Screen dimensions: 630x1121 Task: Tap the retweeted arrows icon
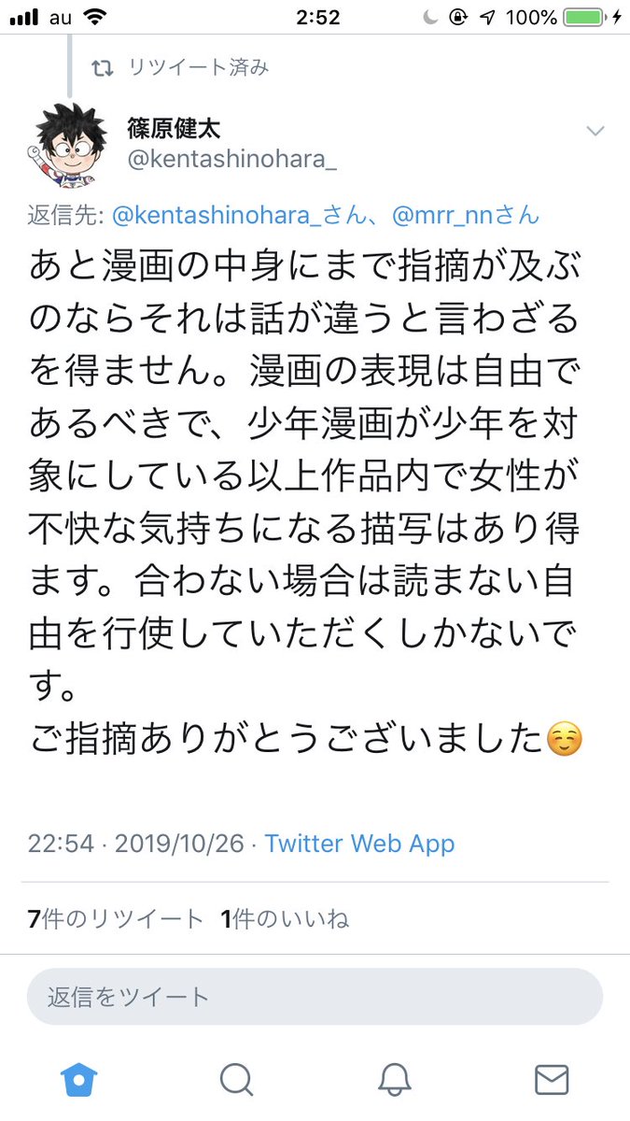(x=101, y=67)
